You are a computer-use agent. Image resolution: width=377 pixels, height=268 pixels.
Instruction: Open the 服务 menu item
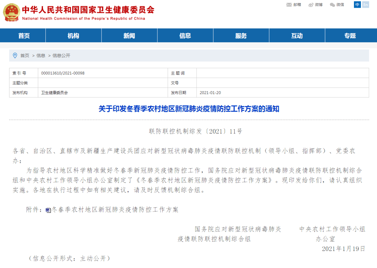coord(241,35)
